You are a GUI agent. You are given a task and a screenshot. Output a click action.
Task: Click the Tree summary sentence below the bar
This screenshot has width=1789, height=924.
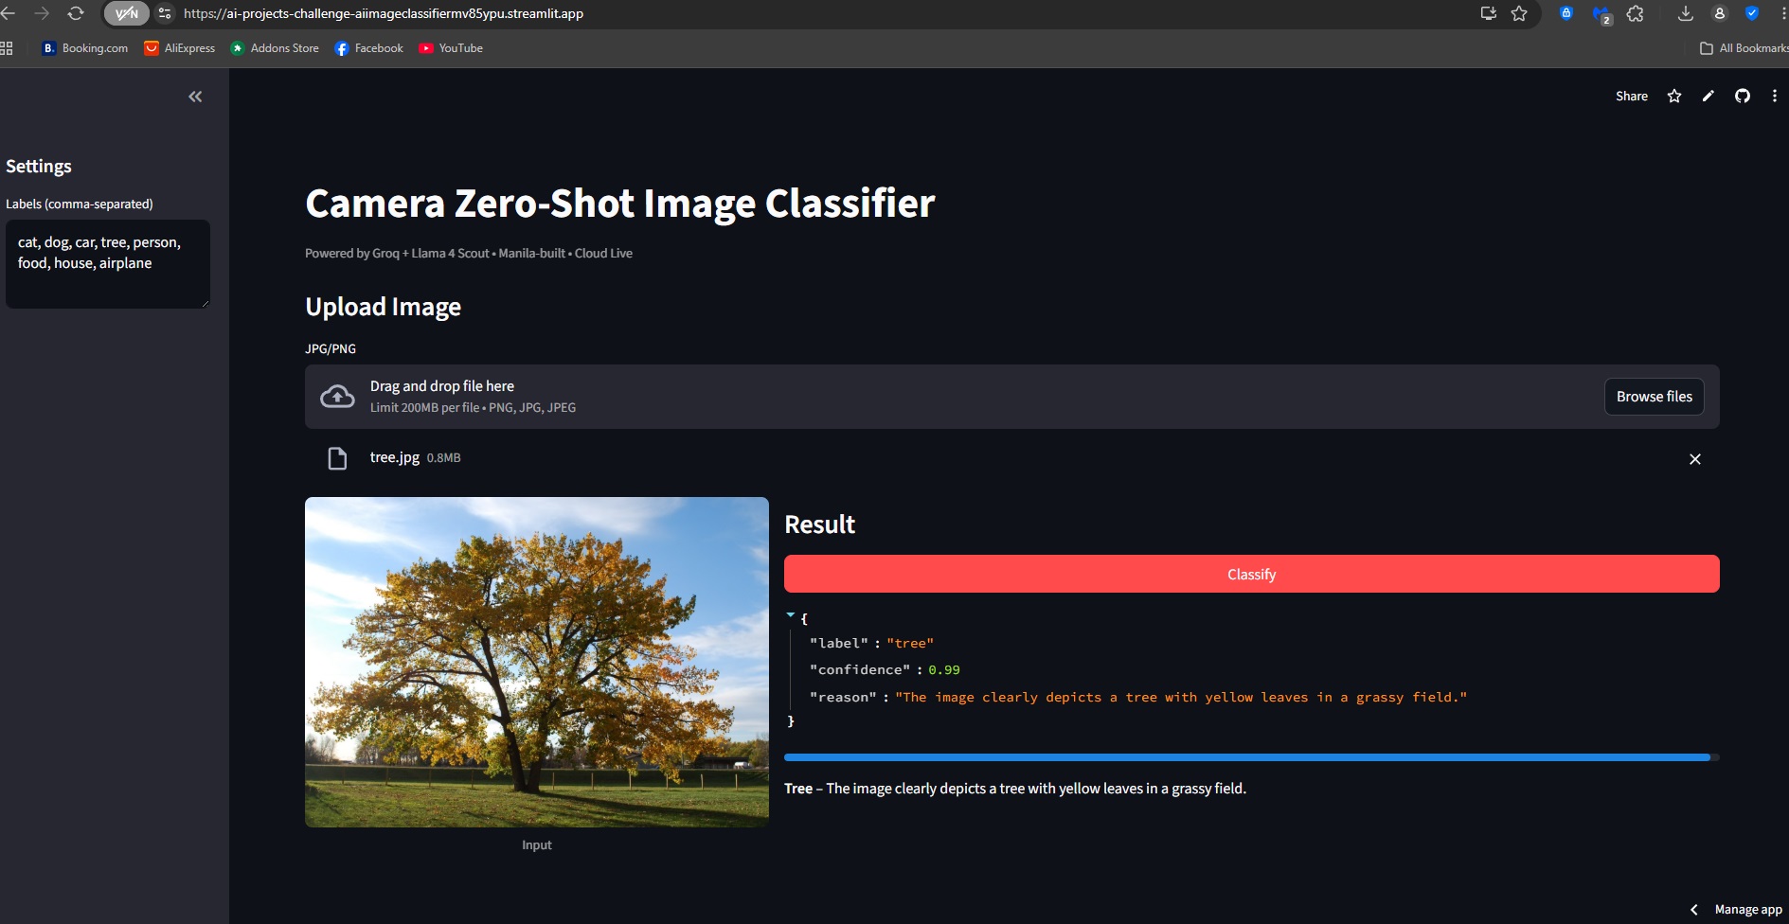[1015, 789]
